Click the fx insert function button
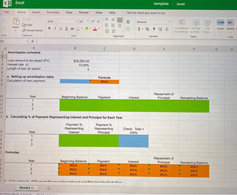 [33, 41]
